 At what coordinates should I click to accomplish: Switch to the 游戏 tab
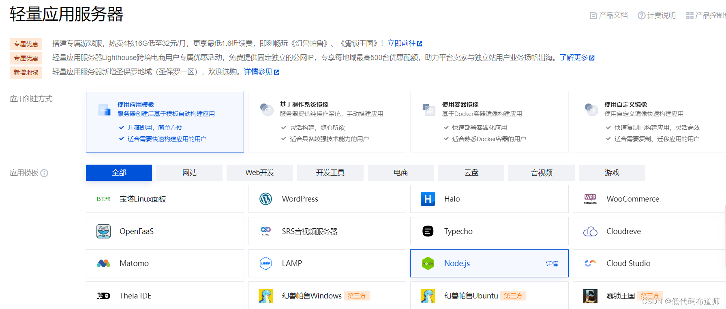pos(612,173)
